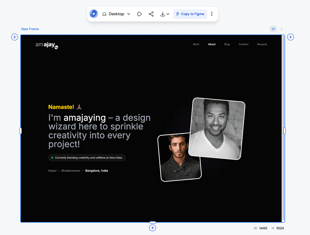Click the Copy to Figma button
Screen dimensions: 310x235
190,14
